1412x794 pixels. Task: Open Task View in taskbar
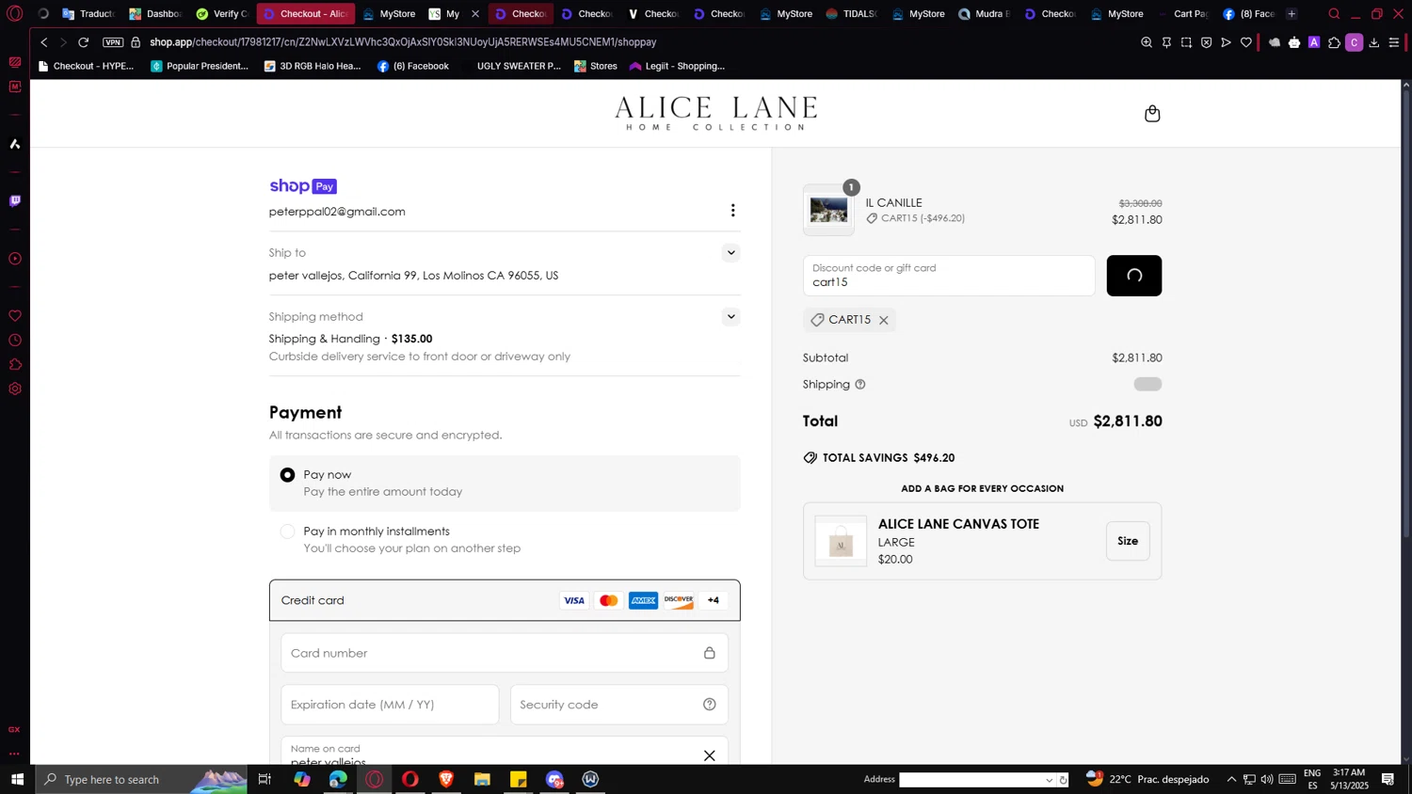tap(265, 779)
